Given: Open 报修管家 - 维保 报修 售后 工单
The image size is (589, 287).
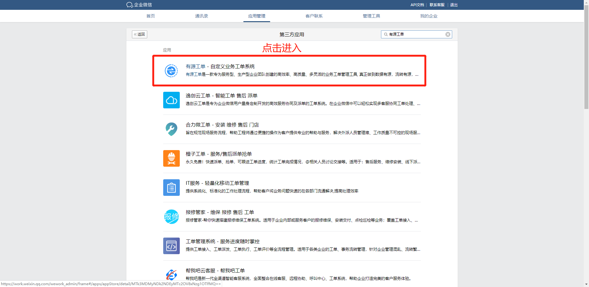Looking at the screenshot, I should coord(220,212).
